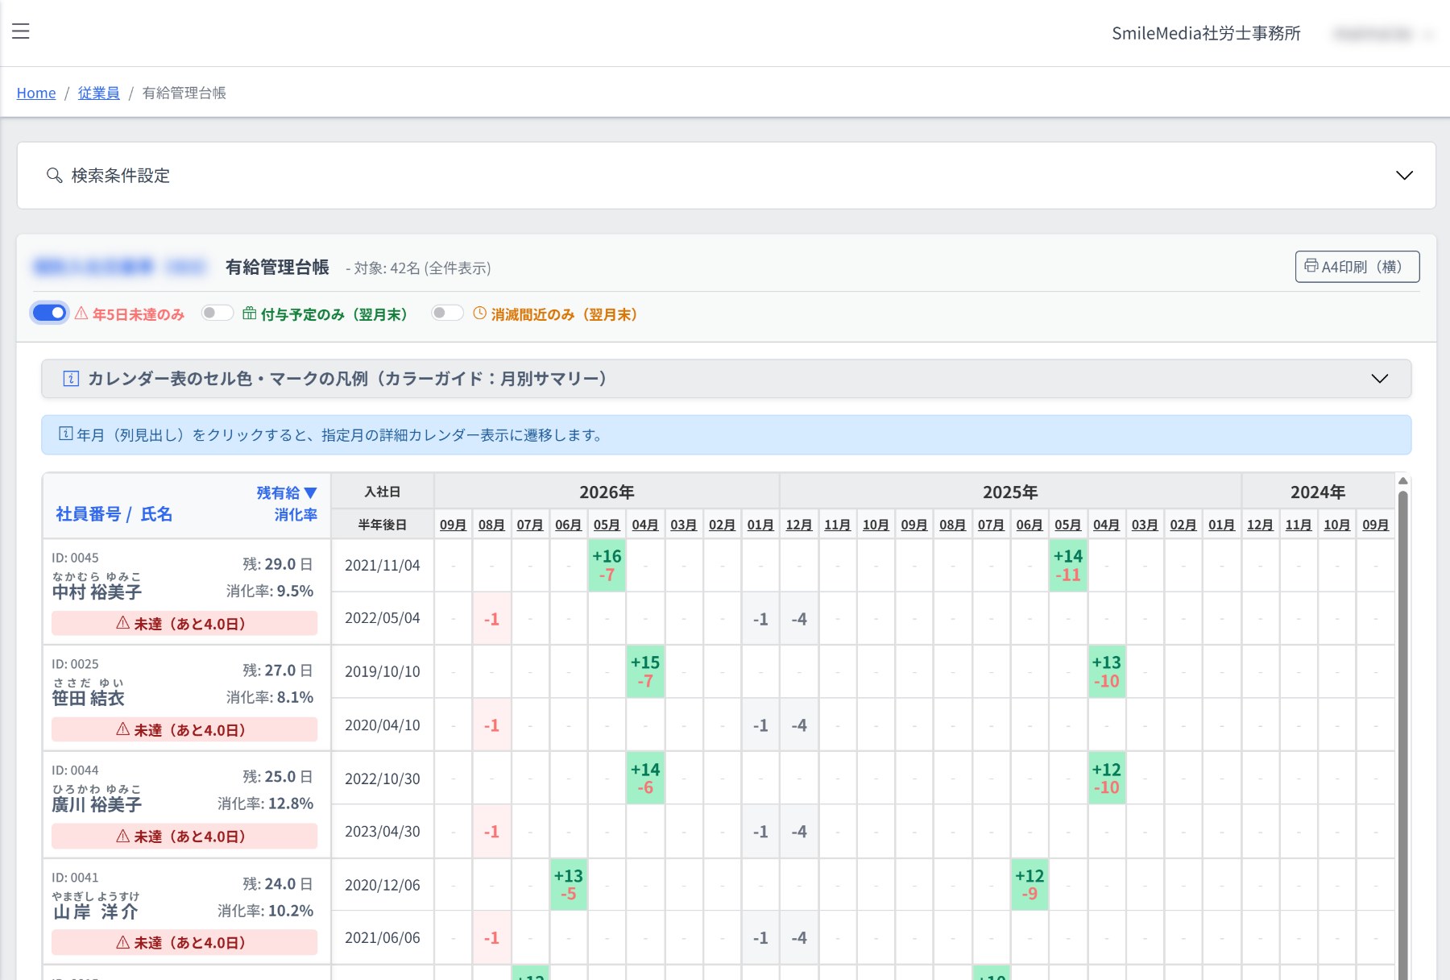Click the table's vertical scrollbar thumb
Screen dimensions: 1450x980
coord(1402,733)
